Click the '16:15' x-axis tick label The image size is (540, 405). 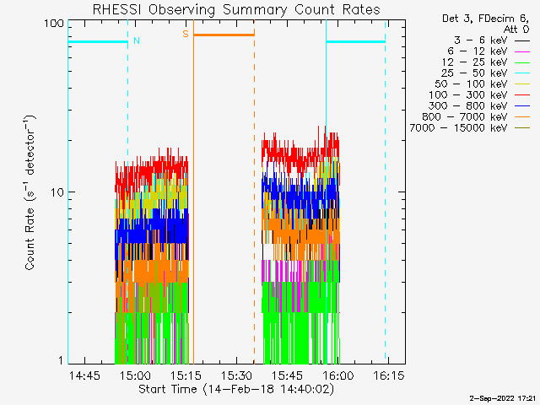pos(389,375)
